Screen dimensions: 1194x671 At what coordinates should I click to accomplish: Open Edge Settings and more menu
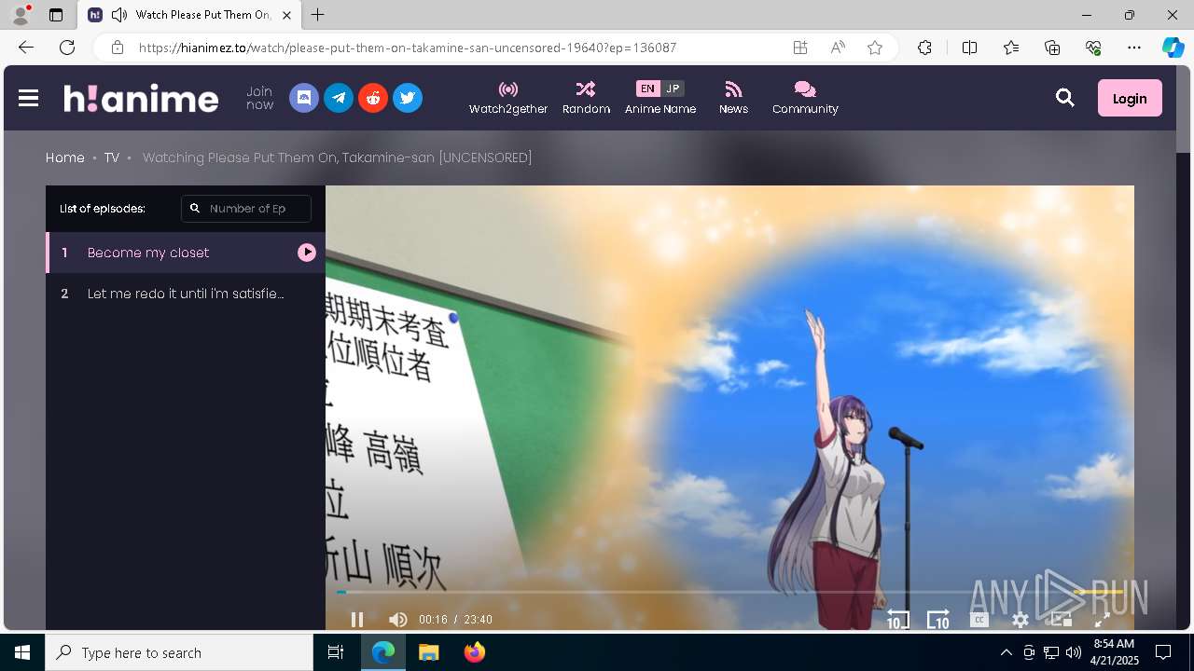tap(1134, 48)
